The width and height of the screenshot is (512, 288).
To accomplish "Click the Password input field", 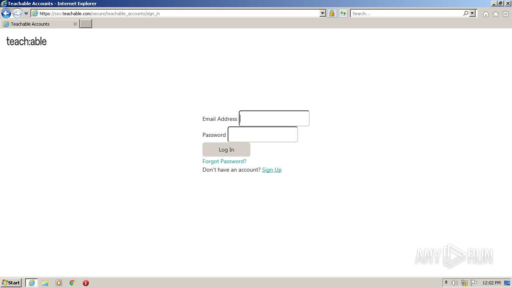I will 263,134.
